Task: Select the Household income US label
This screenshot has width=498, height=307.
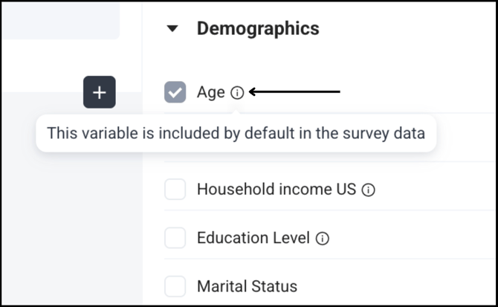Action: (x=277, y=190)
